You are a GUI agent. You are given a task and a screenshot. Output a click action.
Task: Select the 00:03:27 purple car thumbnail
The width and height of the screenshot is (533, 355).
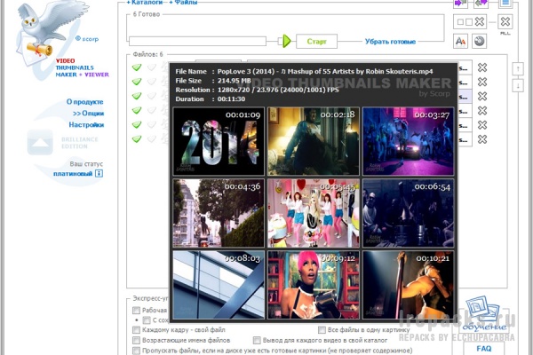[x=409, y=141]
